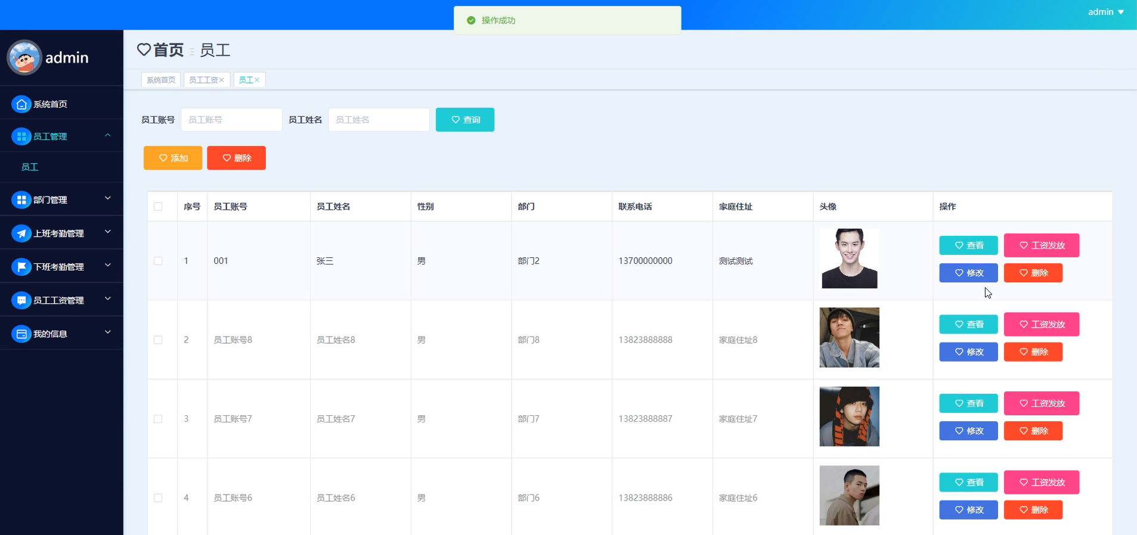Image resolution: width=1137 pixels, height=535 pixels.
Task: Click 修改 for 员工姓名7
Action: pos(968,431)
